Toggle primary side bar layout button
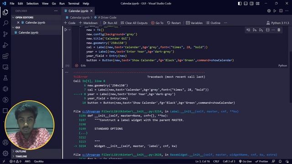This screenshot has height=164, width=292. click(x=240, y=4)
